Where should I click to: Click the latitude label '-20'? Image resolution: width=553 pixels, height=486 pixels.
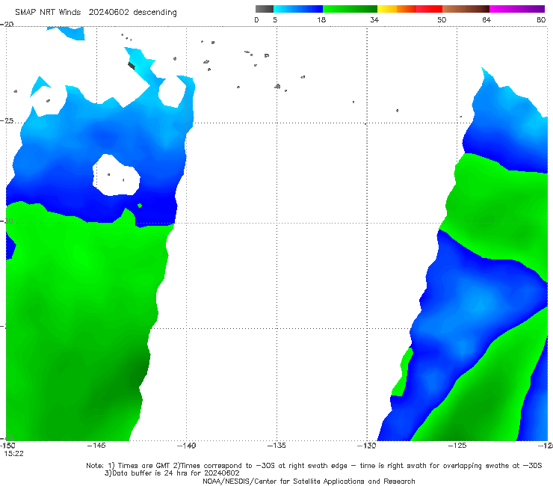[7, 24]
